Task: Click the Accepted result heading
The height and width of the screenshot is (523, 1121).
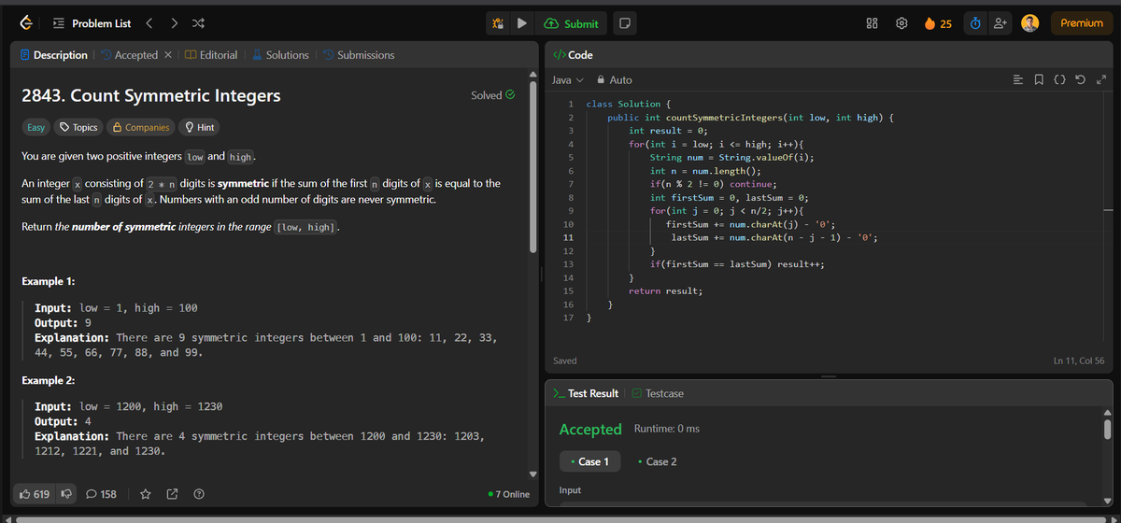Action: [x=590, y=429]
